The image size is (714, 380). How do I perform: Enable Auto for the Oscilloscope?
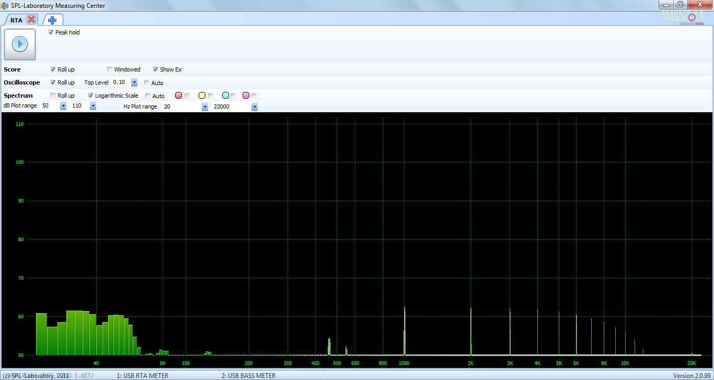[147, 83]
